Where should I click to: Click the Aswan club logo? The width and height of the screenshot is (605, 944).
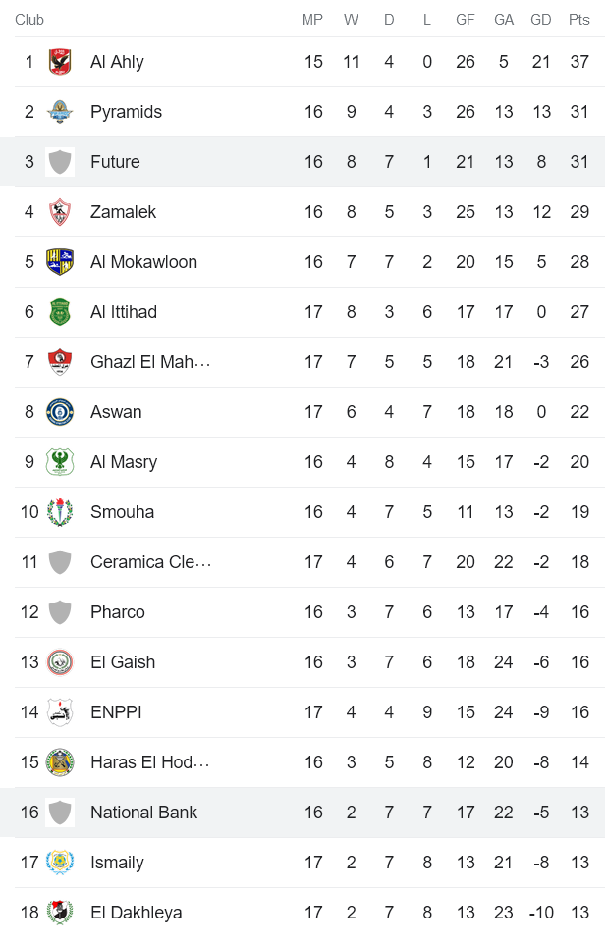[60, 412]
